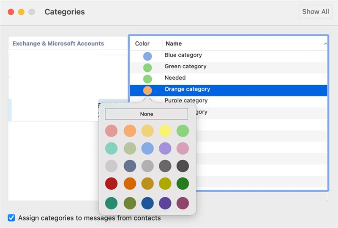Click the Color column header
Screen dimensions: 338x228
[142, 44]
